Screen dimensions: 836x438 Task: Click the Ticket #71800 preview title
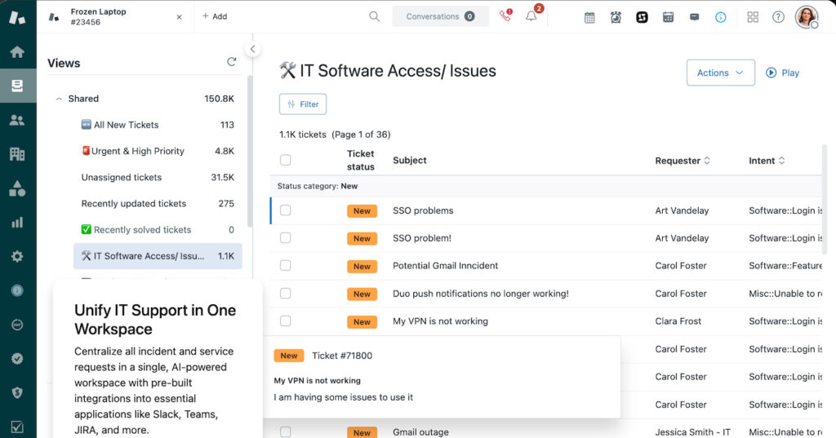point(342,356)
